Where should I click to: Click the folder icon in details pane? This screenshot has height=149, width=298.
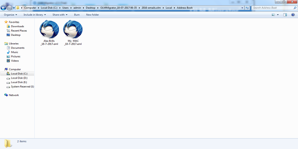(8, 143)
